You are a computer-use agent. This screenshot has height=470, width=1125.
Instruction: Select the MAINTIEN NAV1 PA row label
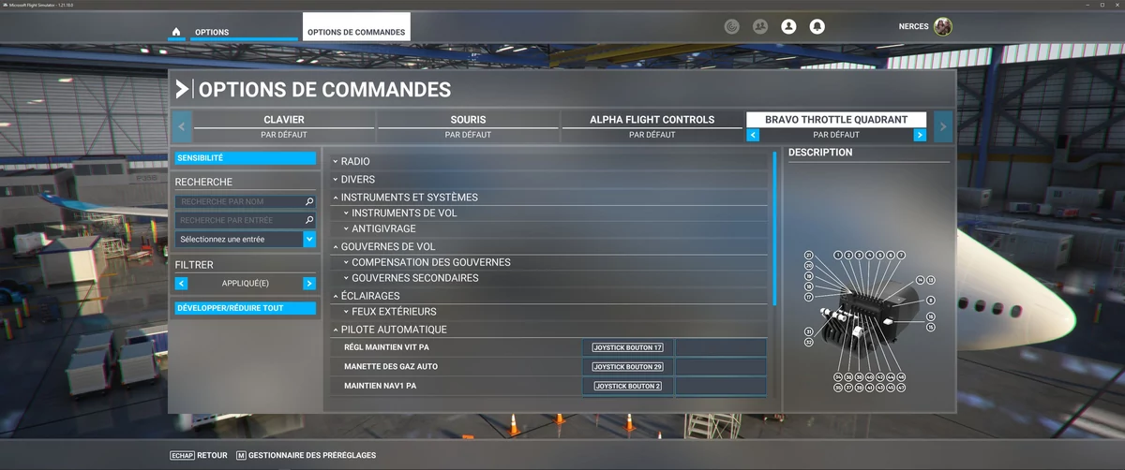coord(380,386)
